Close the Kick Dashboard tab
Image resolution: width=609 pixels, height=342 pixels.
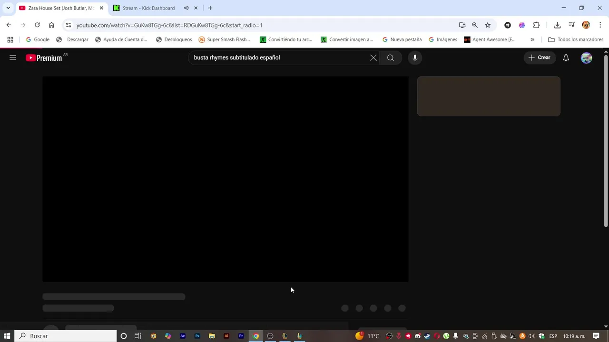point(196,8)
